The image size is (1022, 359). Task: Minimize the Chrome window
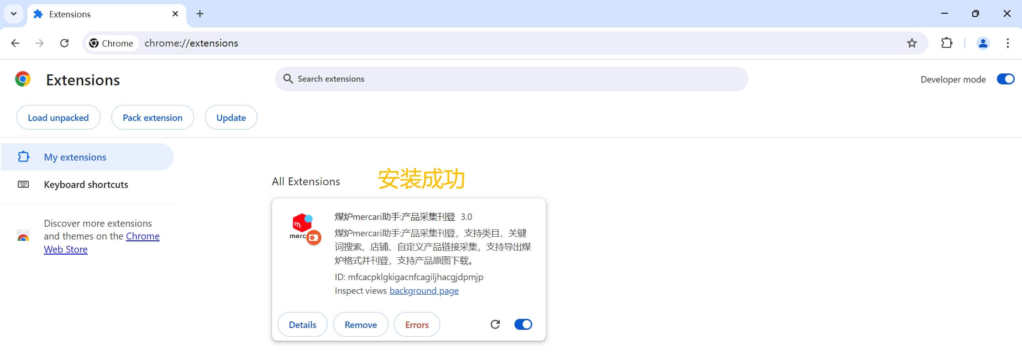(x=945, y=14)
